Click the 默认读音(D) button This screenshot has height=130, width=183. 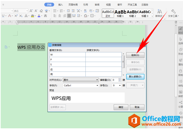[135, 77]
